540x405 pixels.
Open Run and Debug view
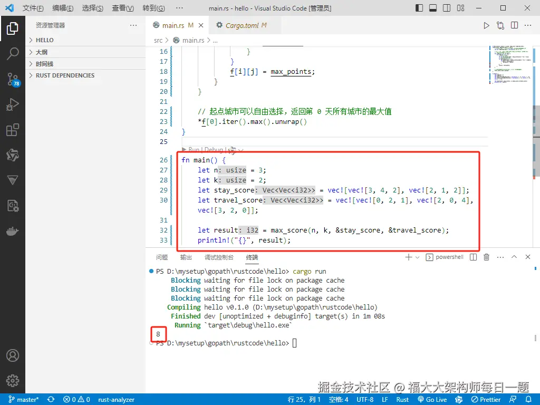click(x=13, y=104)
